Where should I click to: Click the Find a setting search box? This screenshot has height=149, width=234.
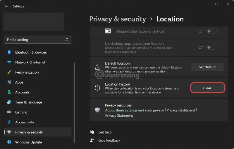coord(38,40)
